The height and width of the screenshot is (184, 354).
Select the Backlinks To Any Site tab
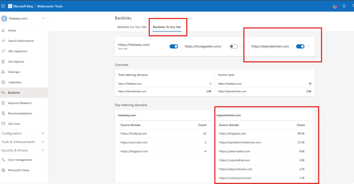coord(167,27)
